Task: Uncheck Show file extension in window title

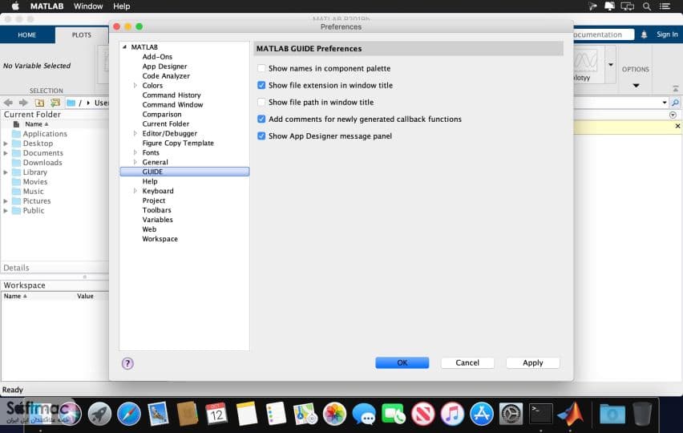Action: (261, 85)
